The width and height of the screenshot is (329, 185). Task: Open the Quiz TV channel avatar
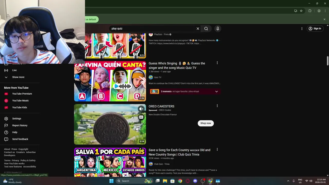[x=151, y=77]
